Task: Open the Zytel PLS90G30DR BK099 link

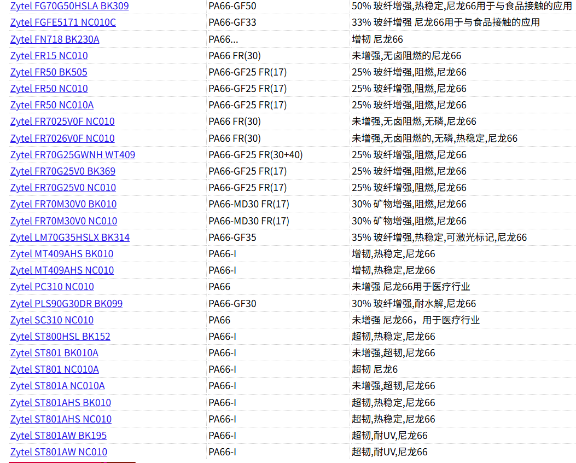Action: pyautogui.click(x=66, y=304)
